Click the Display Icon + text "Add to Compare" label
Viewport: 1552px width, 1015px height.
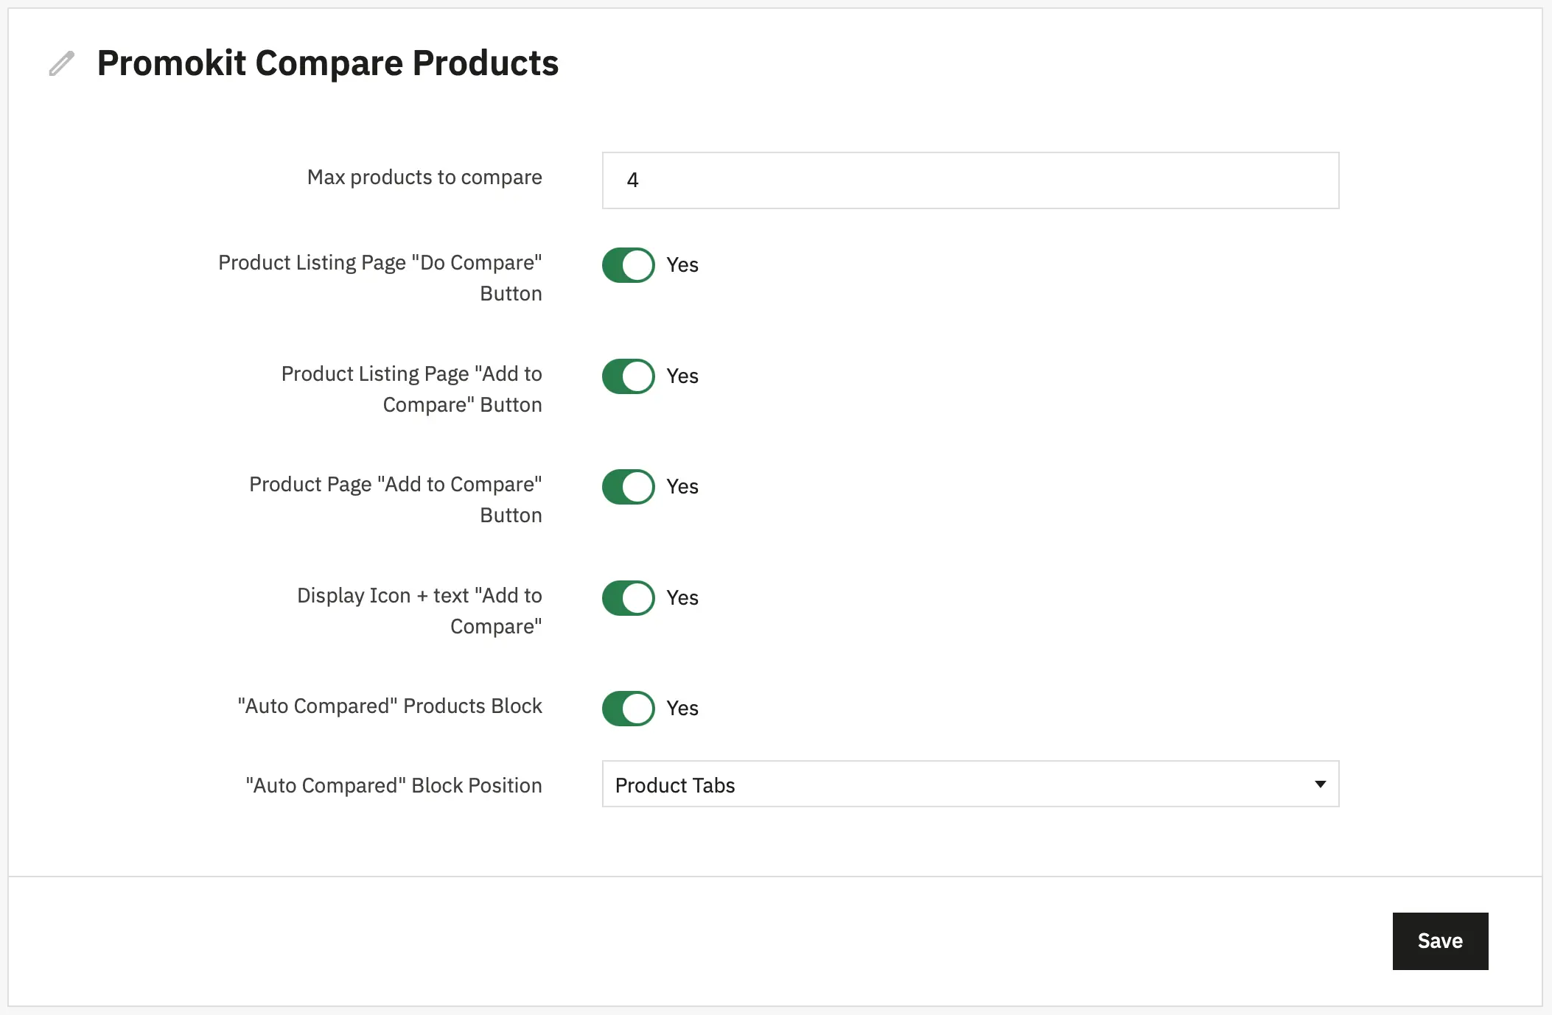419,611
